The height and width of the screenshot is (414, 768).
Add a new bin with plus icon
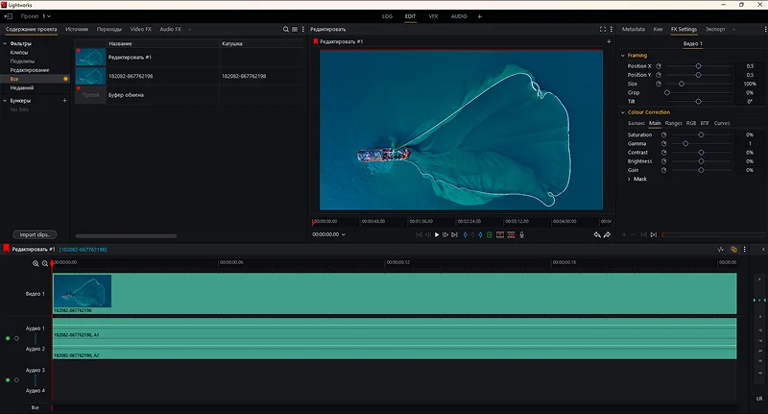[64, 101]
